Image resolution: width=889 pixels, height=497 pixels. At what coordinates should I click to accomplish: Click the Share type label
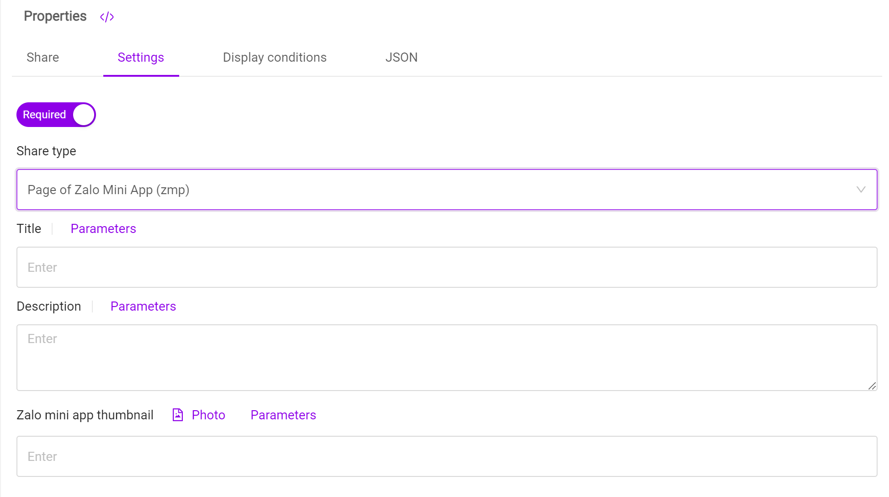[x=46, y=151]
